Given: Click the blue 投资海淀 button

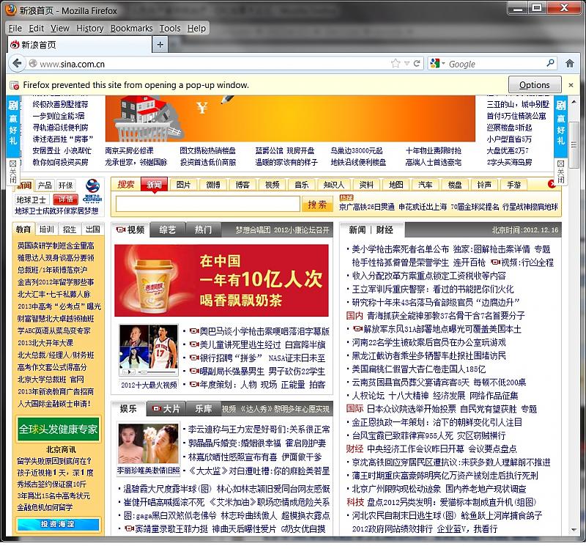Looking at the screenshot, I should point(58,524).
